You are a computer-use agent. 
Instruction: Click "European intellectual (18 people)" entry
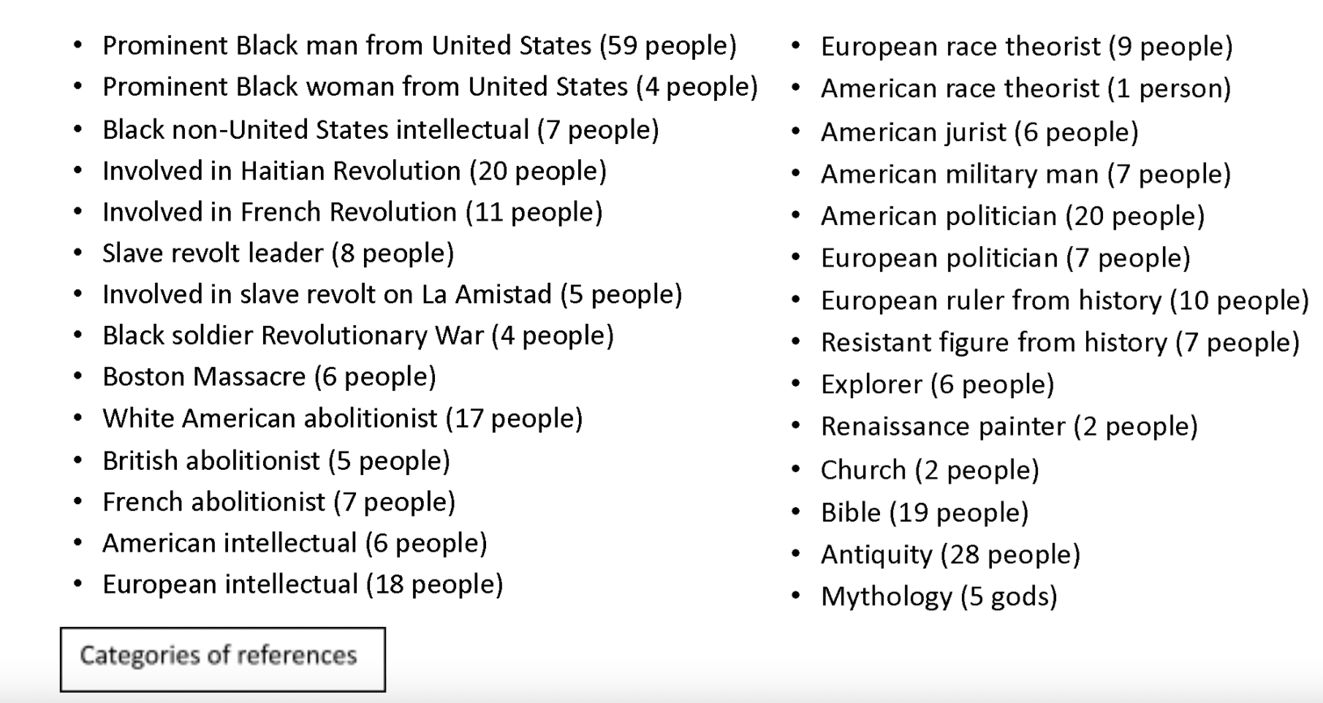303,585
